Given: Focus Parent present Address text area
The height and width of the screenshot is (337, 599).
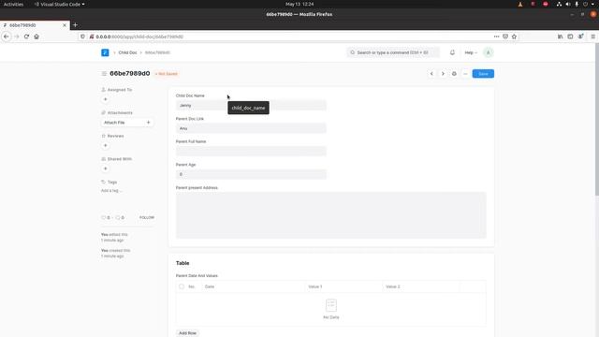Looking at the screenshot, I should pos(330,215).
